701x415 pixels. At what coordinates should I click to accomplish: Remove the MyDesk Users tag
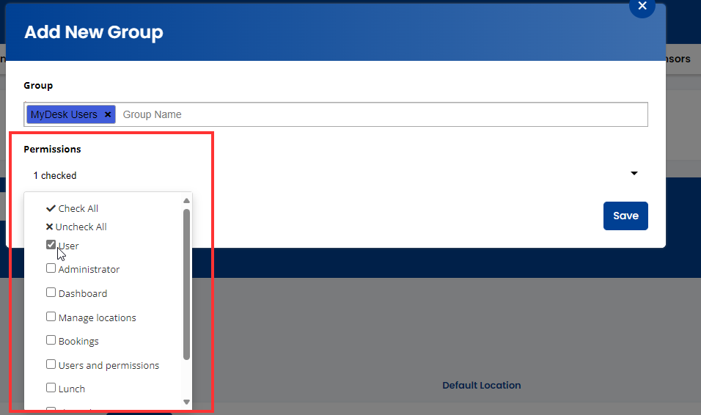coord(108,114)
